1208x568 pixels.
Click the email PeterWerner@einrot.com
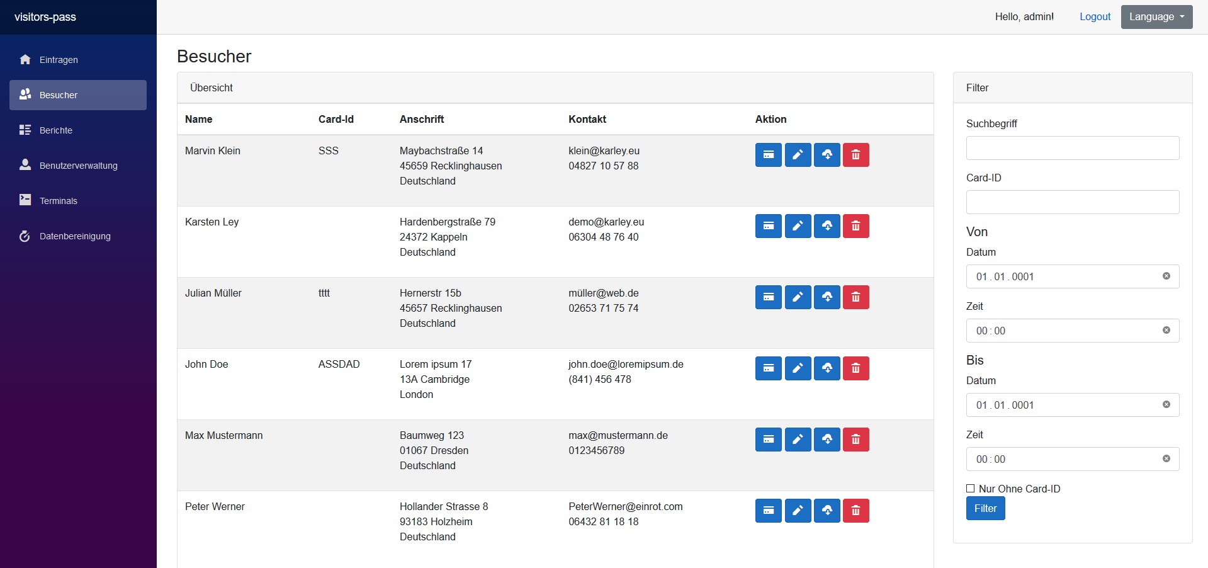625,507
